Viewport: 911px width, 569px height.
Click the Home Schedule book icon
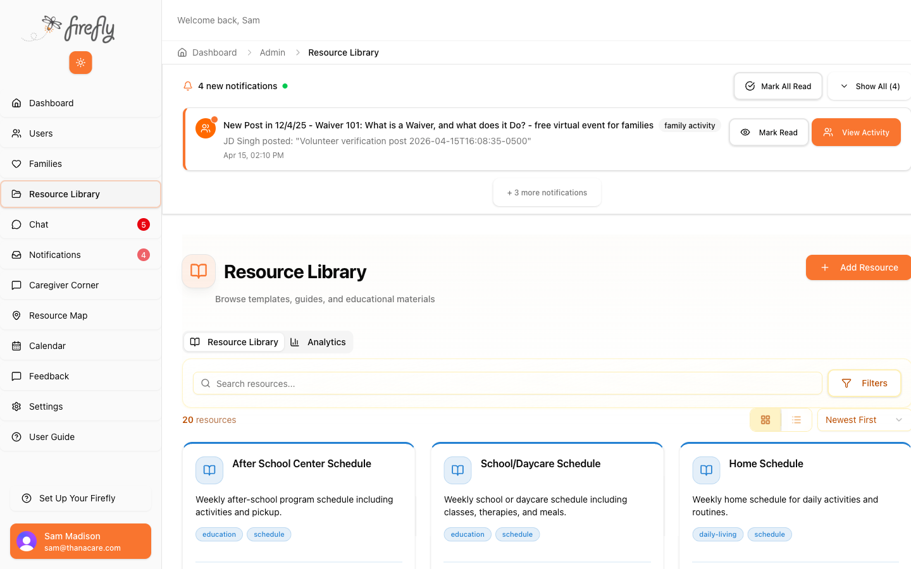tap(706, 470)
